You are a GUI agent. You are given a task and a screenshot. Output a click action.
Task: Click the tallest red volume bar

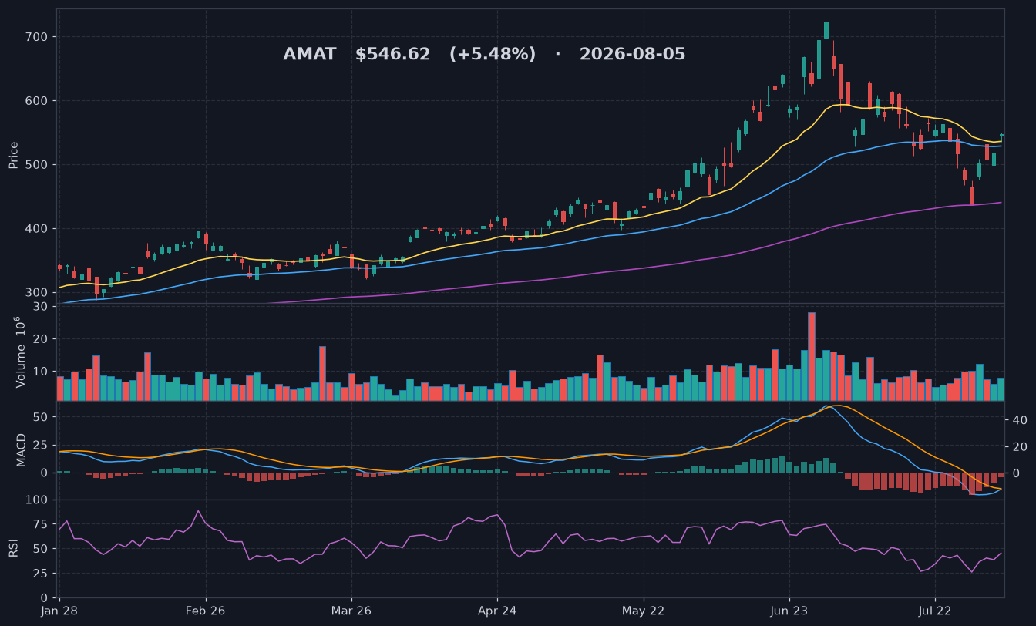(812, 356)
